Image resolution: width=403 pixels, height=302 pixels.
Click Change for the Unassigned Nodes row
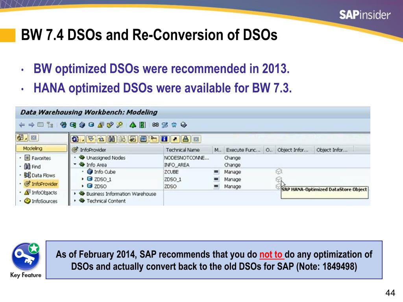(x=232, y=158)
